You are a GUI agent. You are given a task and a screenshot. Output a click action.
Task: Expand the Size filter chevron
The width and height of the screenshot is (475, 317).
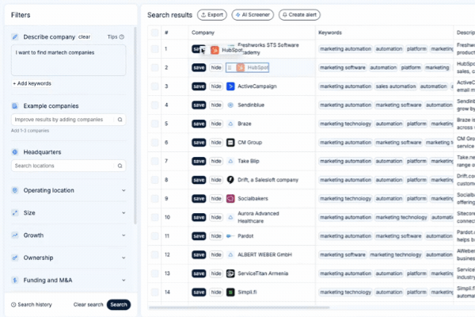pos(123,212)
